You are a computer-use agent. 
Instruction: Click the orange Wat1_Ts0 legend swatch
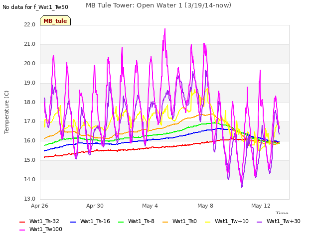pyautogui.click(x=165, y=222)
